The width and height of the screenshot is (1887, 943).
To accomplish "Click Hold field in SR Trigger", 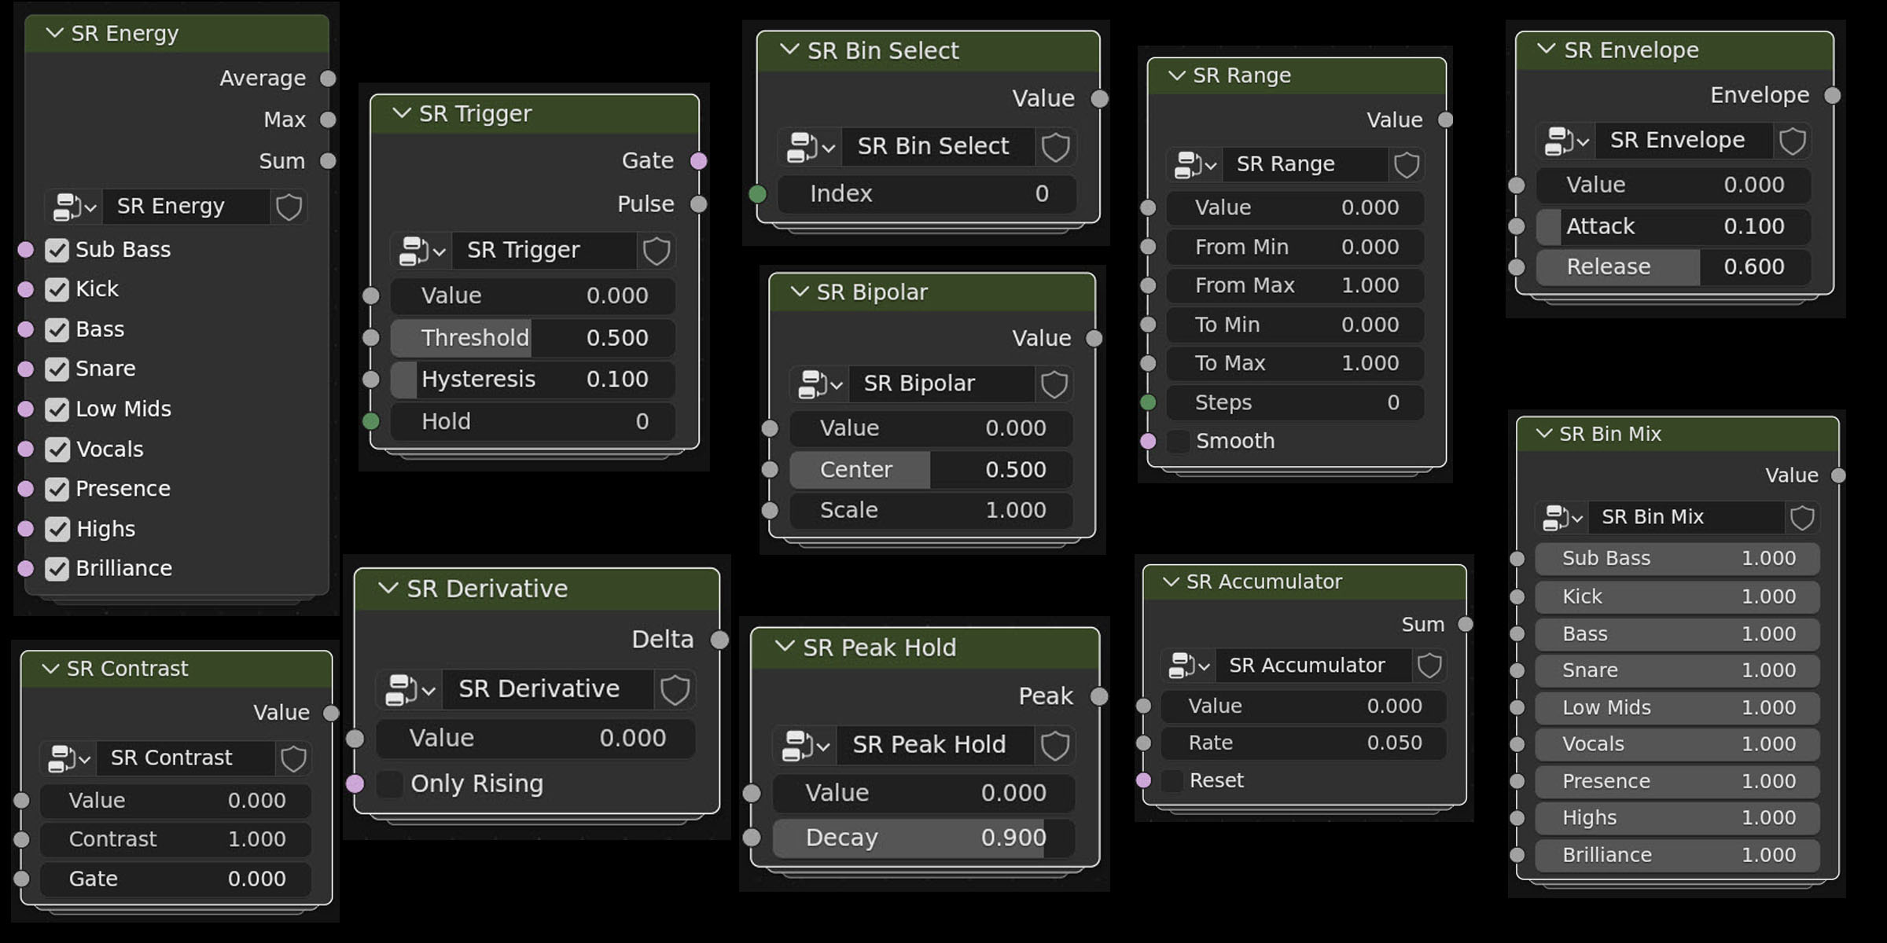I will pyautogui.click(x=533, y=422).
